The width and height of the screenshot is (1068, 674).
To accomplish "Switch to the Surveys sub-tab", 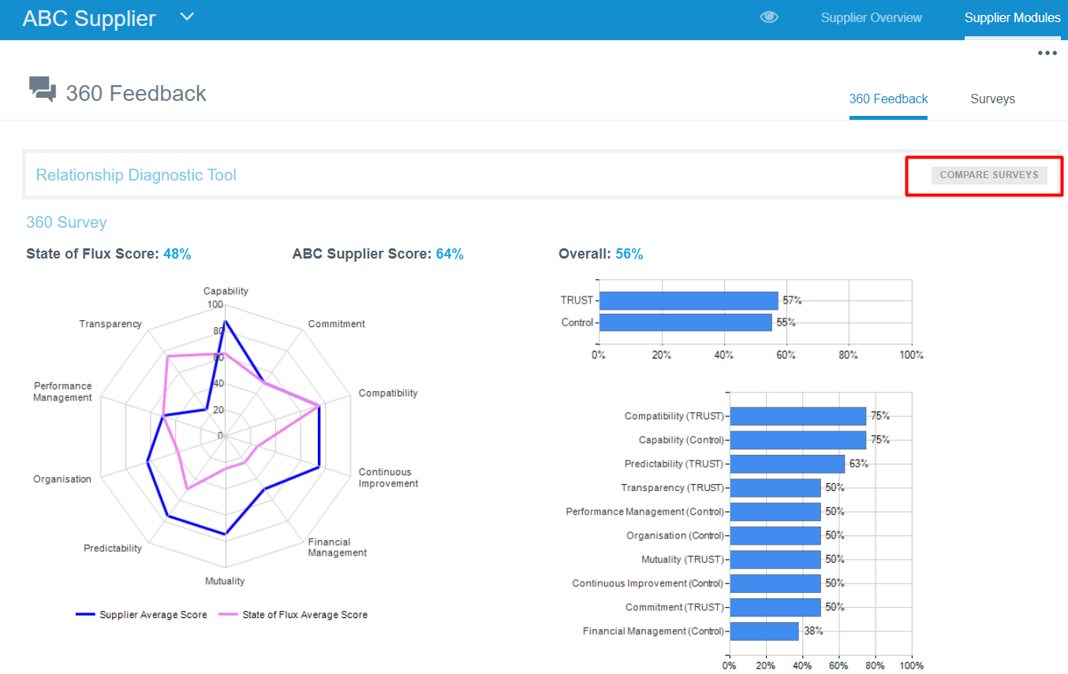I will pos(992,99).
